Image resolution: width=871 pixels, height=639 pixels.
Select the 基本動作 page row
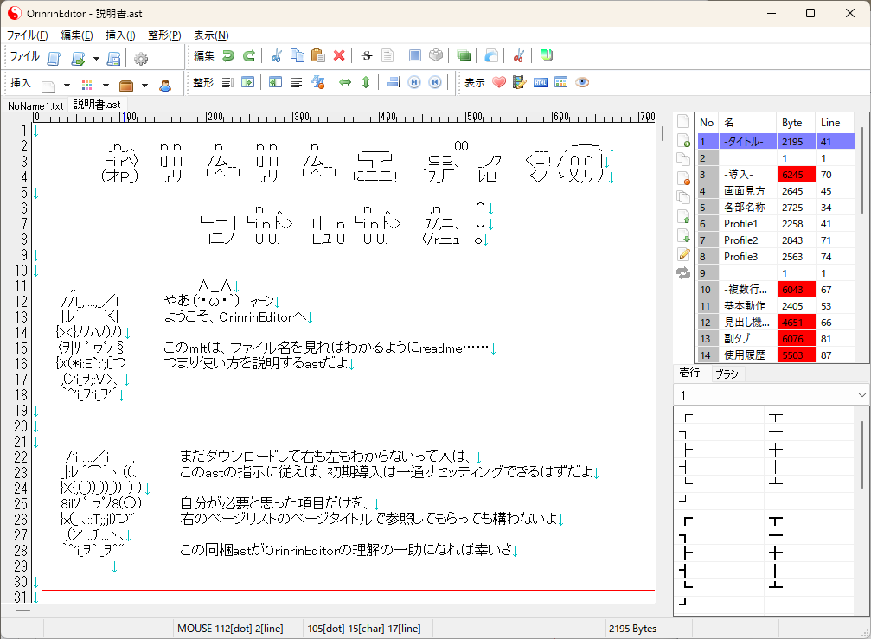[776, 306]
